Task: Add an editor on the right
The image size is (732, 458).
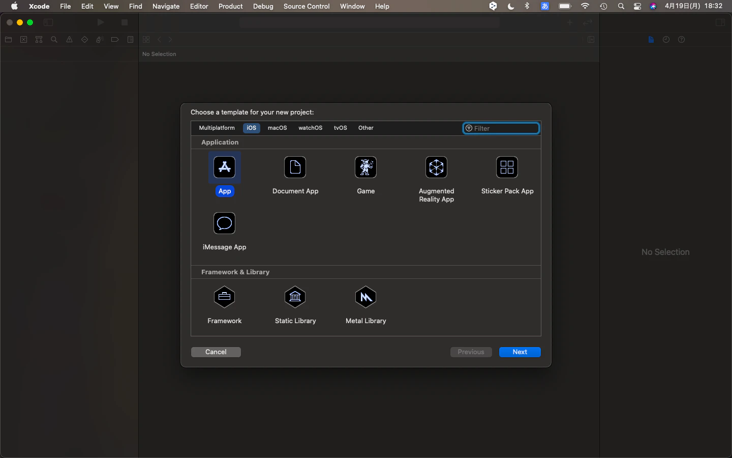Action: pyautogui.click(x=591, y=40)
